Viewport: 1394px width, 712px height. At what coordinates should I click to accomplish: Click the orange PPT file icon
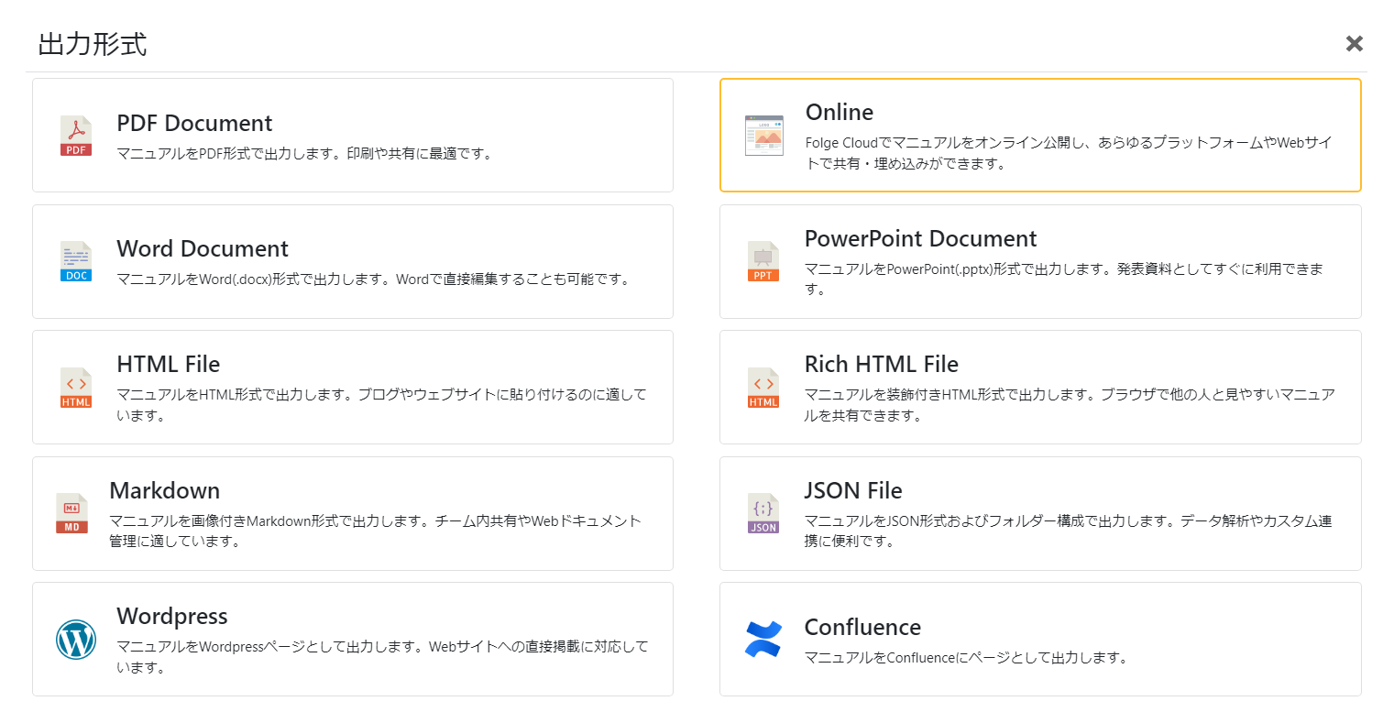763,261
